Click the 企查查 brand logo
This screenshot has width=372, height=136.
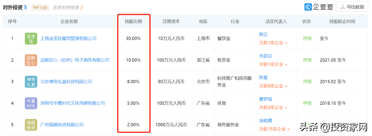point(319,7)
